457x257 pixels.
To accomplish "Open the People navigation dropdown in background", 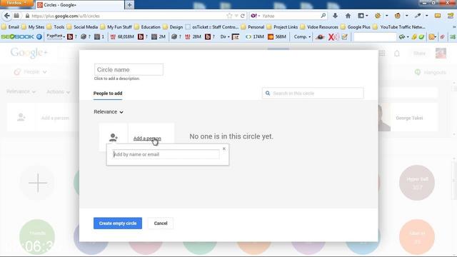I will (30, 71).
